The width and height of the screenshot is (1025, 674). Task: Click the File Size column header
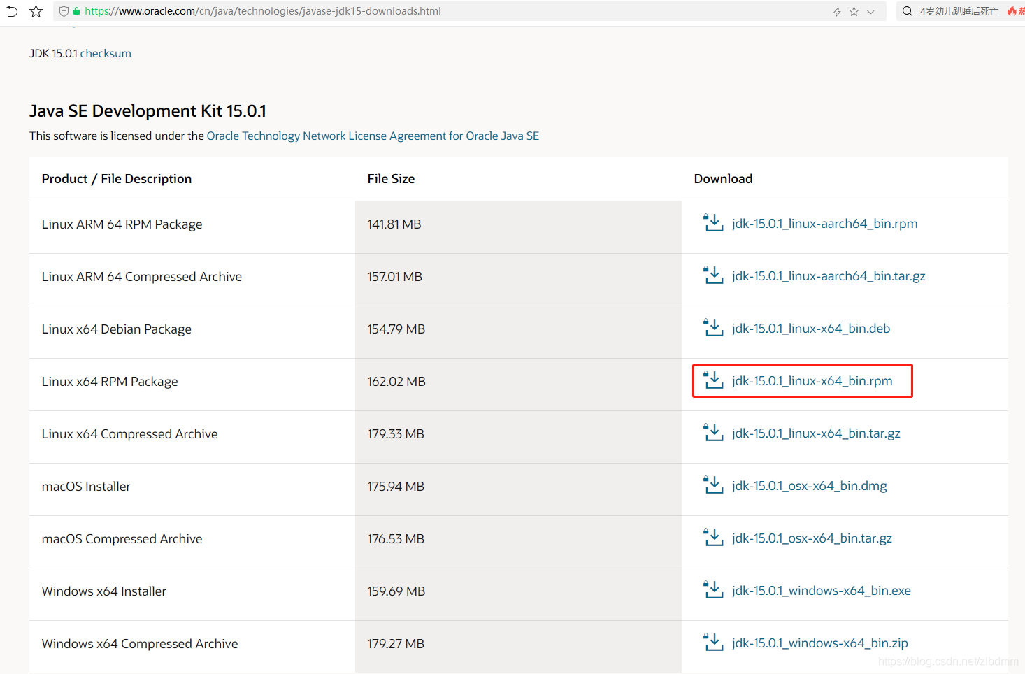tap(391, 179)
